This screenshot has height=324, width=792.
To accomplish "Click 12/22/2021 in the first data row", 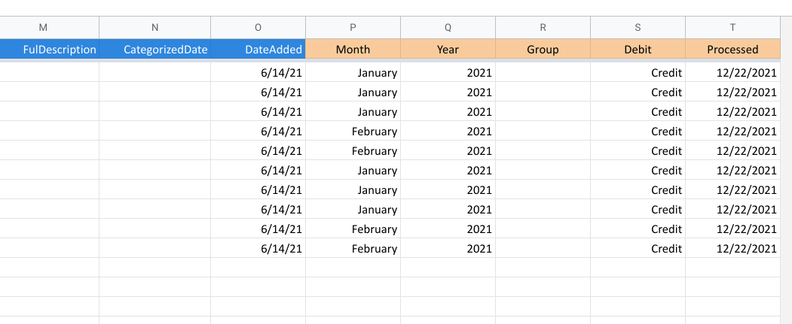I will click(x=733, y=73).
